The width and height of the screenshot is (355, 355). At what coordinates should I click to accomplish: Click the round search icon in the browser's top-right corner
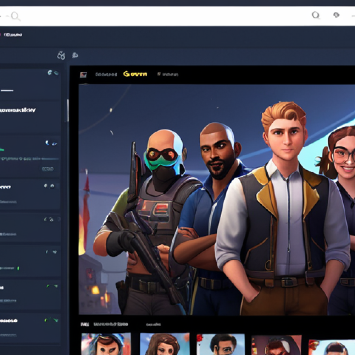click(x=315, y=15)
